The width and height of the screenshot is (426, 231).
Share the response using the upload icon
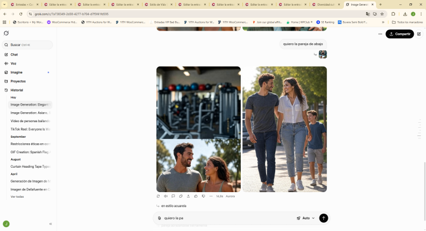coord(188,196)
